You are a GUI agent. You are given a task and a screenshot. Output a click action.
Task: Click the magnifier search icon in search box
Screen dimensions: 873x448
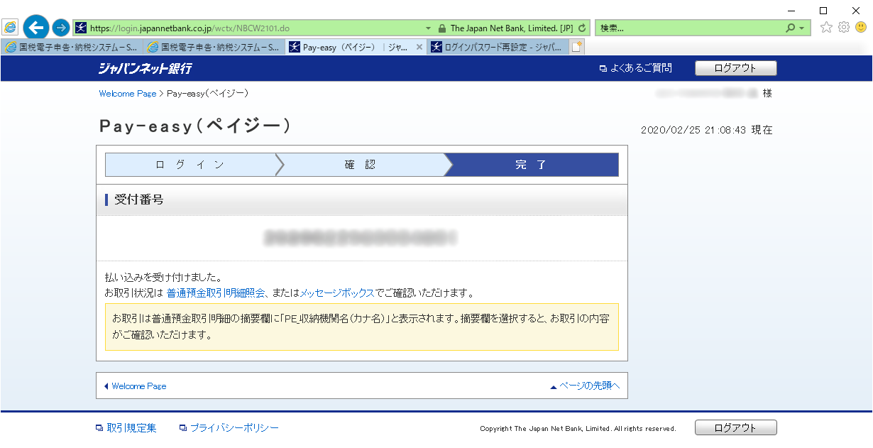click(791, 28)
